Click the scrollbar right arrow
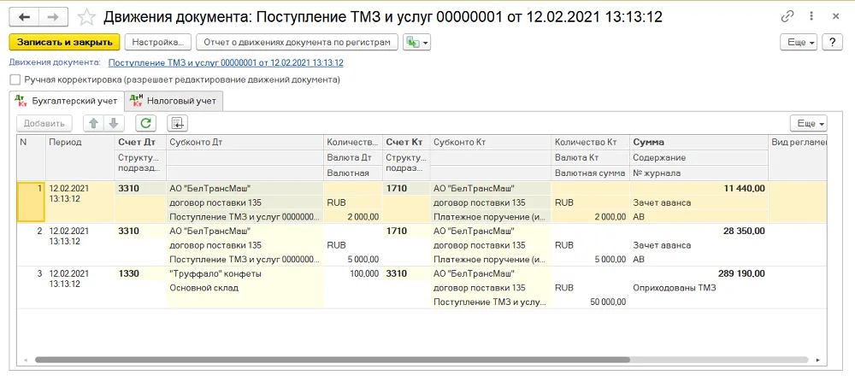 [x=817, y=360]
